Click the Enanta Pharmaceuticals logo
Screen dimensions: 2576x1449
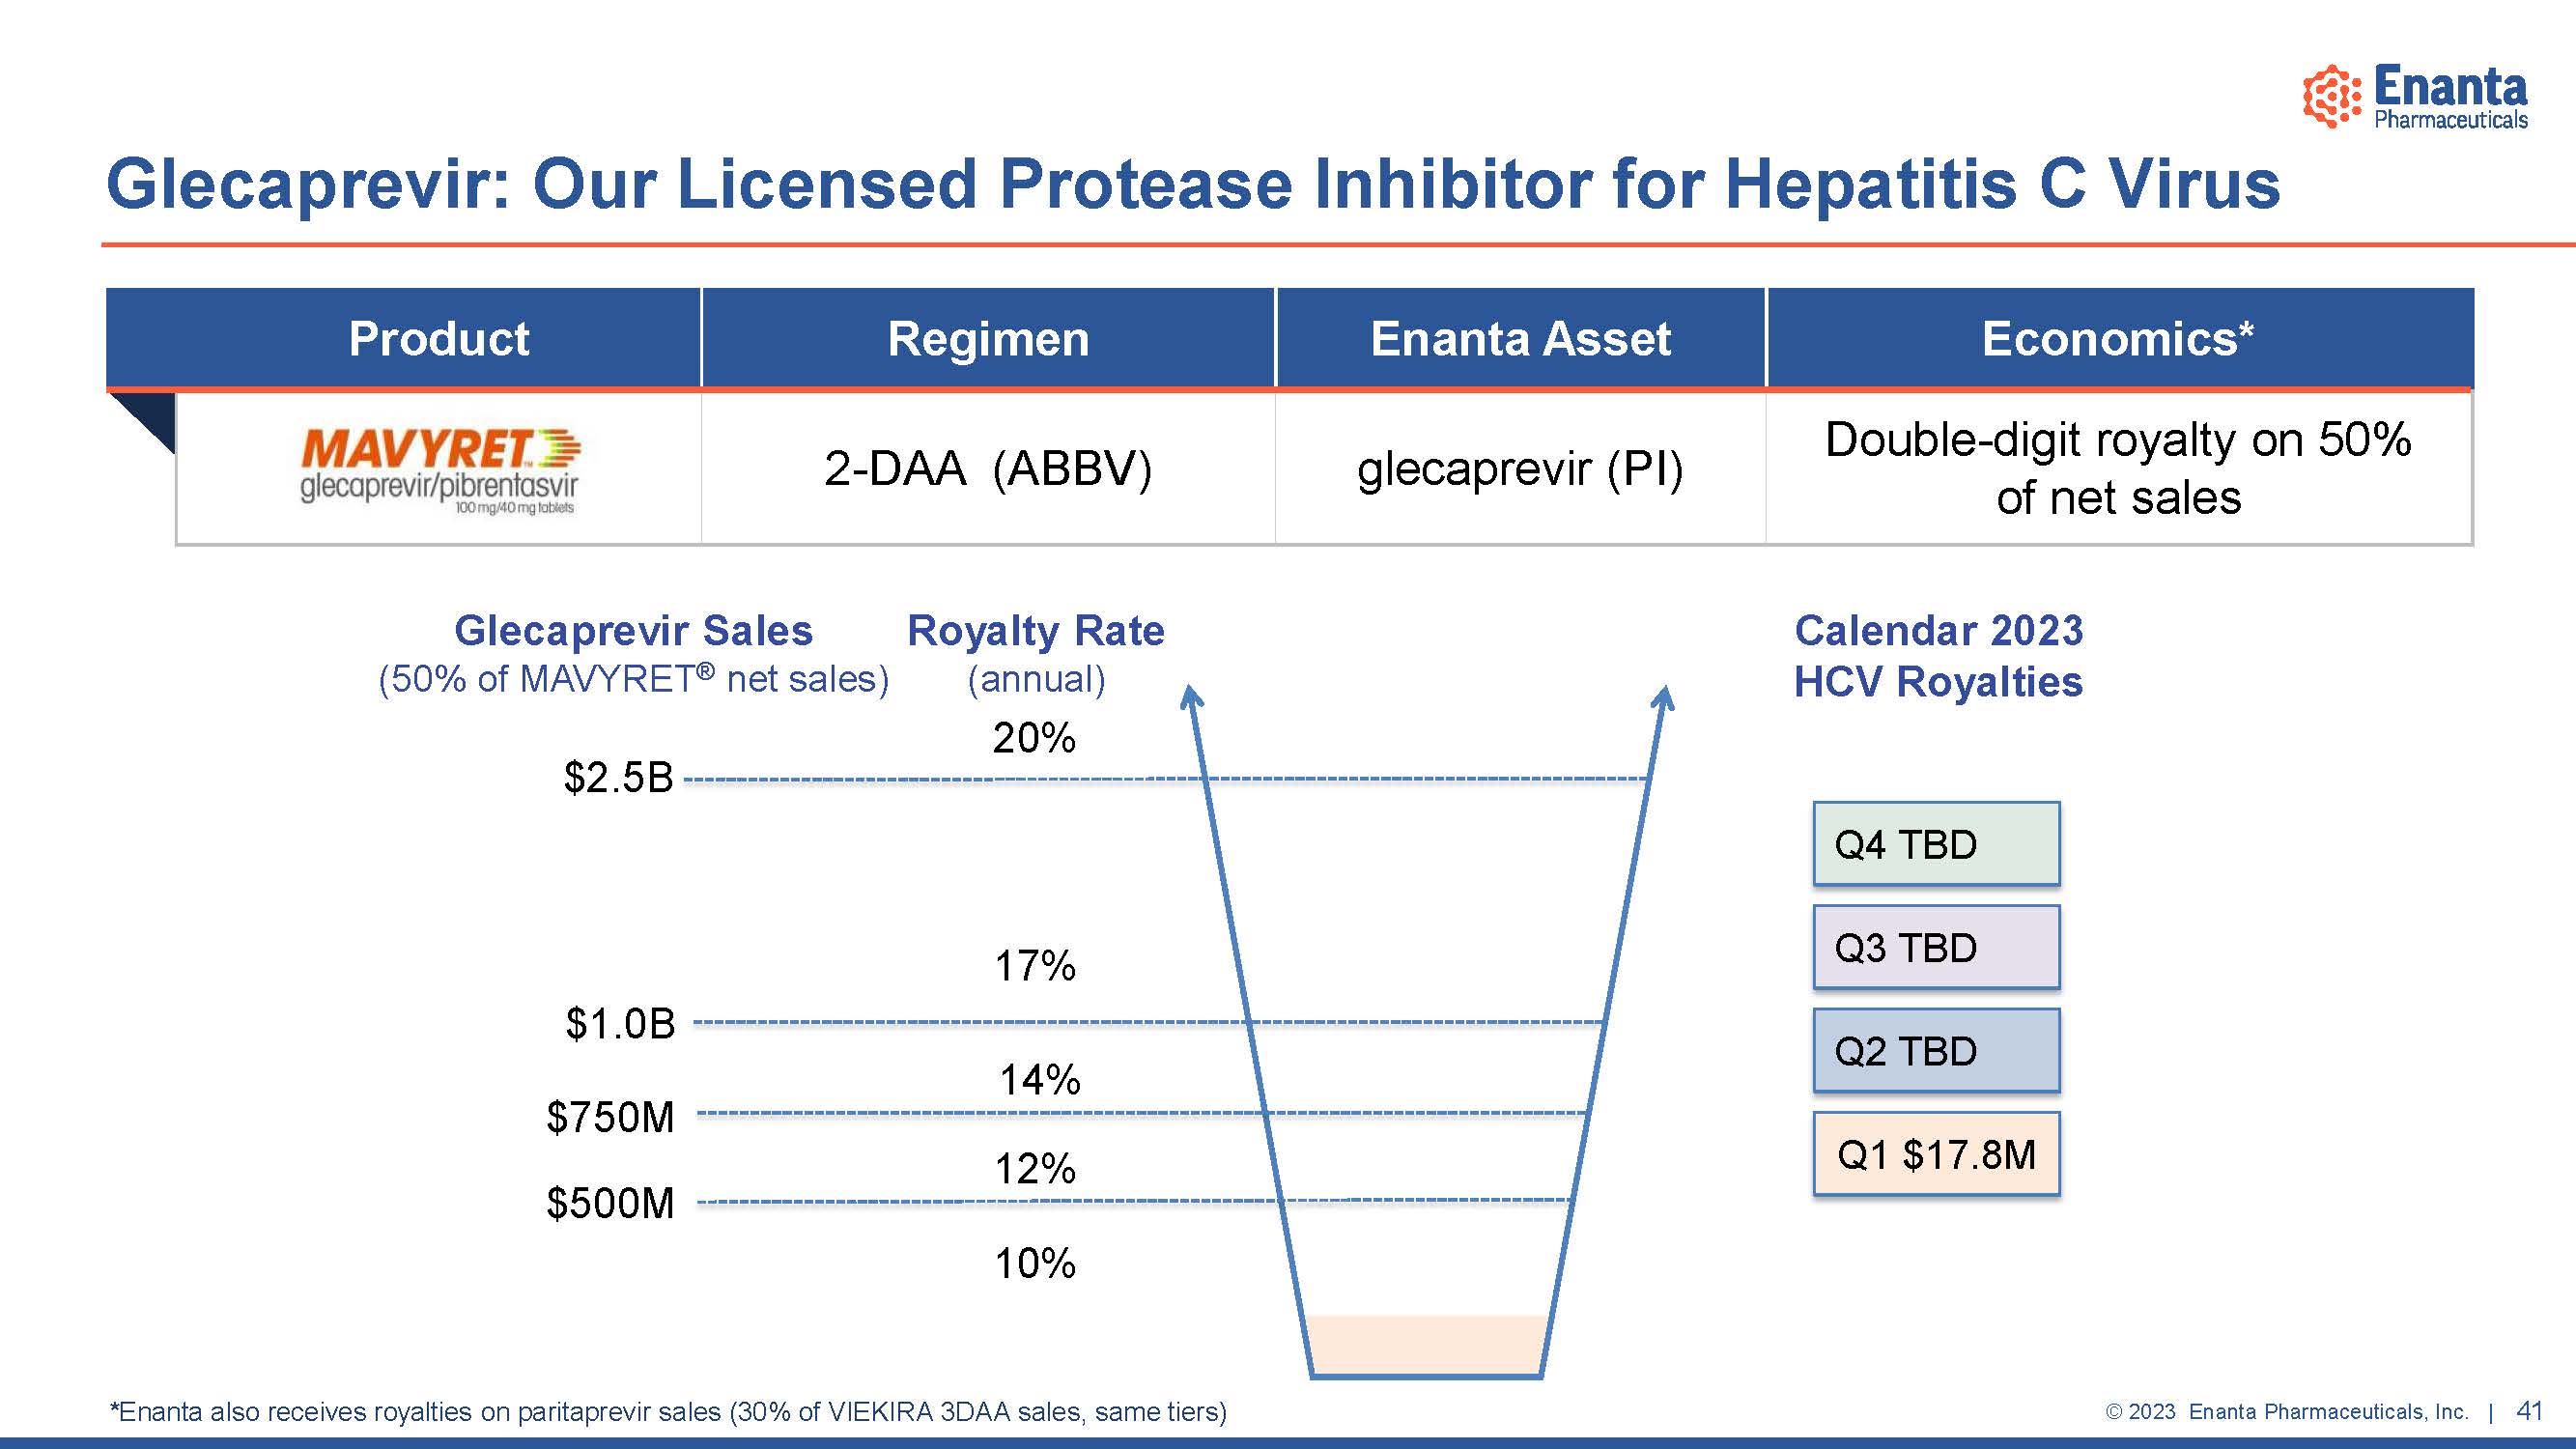tap(2415, 96)
